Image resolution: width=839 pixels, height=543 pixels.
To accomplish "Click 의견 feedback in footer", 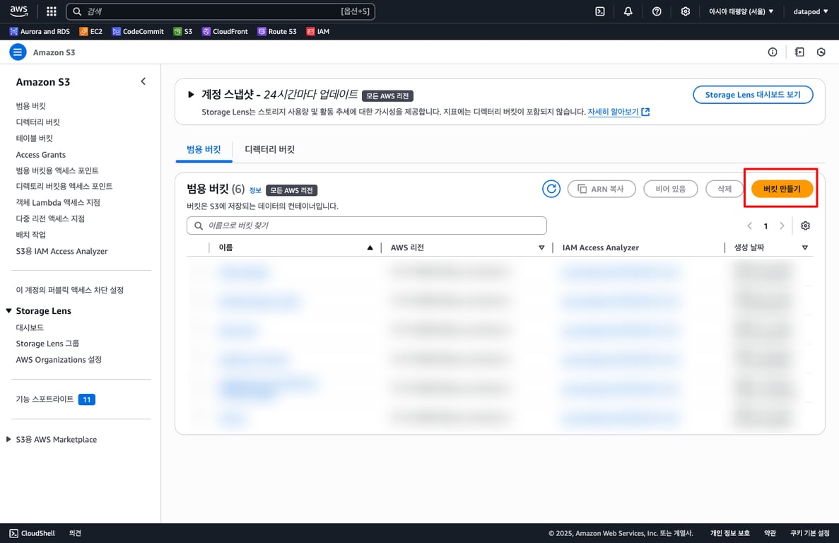I will pos(75,533).
